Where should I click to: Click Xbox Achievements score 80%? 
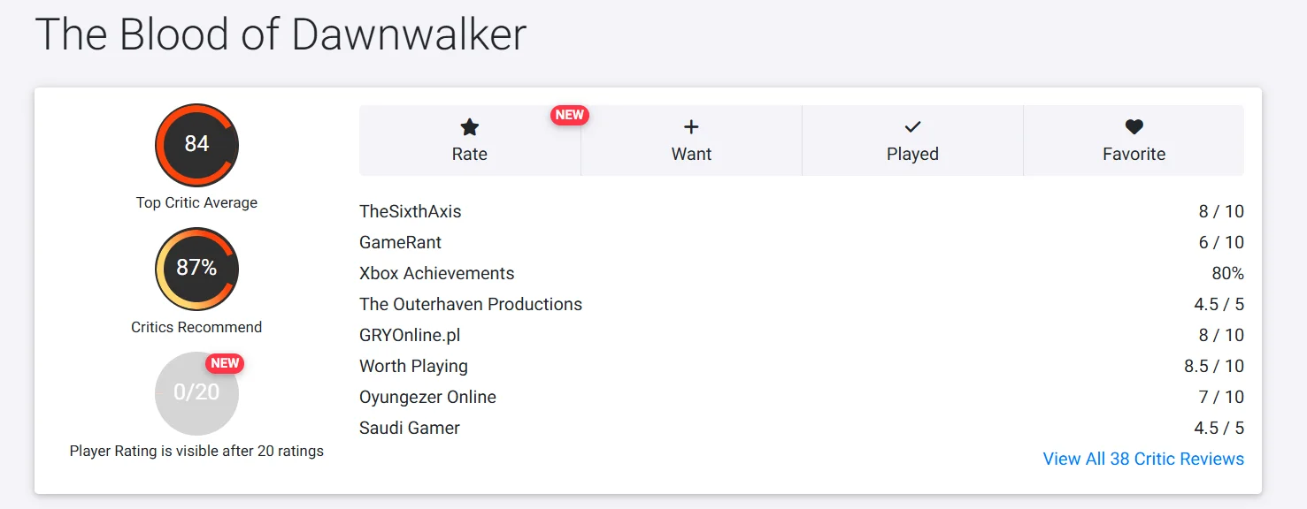pos(1227,273)
